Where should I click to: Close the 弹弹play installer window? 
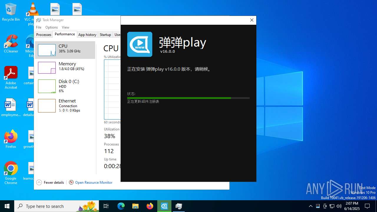click(252, 20)
